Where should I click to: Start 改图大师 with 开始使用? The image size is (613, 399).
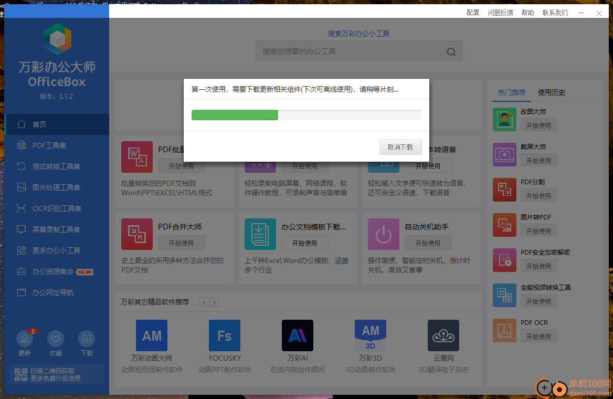(x=538, y=125)
